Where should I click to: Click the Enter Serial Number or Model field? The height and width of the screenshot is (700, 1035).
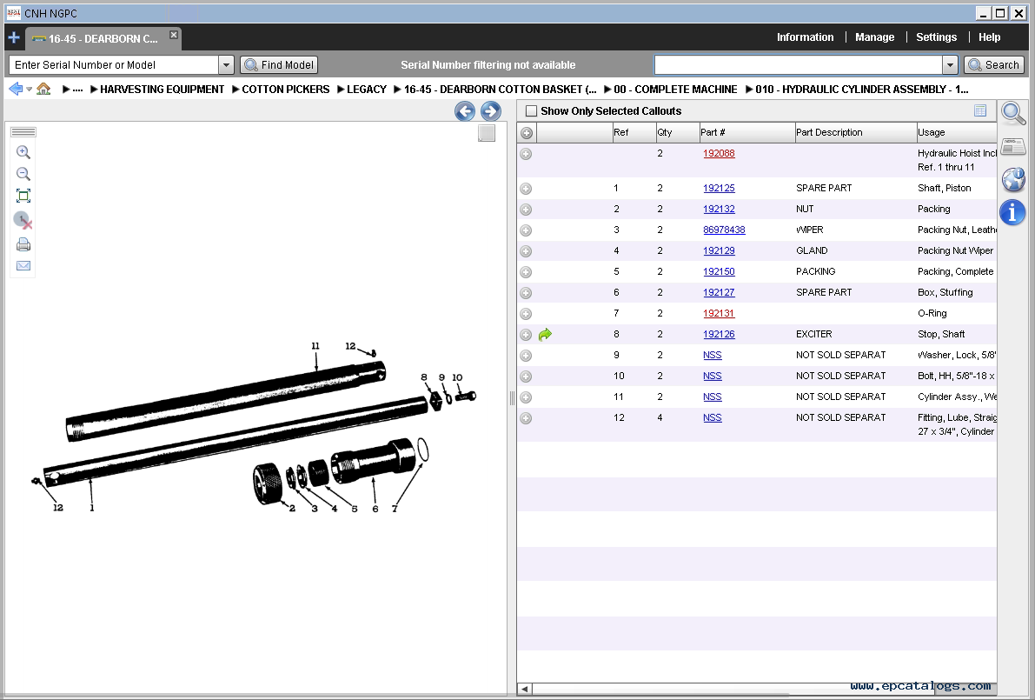click(113, 65)
